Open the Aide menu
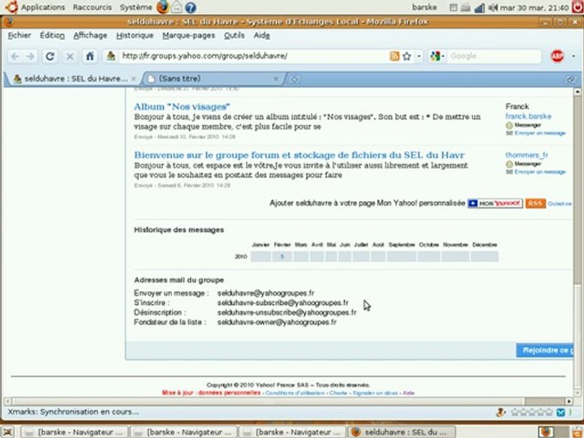584x438 pixels. coord(262,35)
